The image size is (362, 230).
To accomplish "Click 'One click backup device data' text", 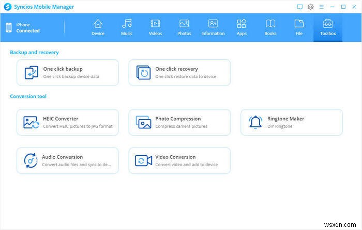I will [x=71, y=76].
